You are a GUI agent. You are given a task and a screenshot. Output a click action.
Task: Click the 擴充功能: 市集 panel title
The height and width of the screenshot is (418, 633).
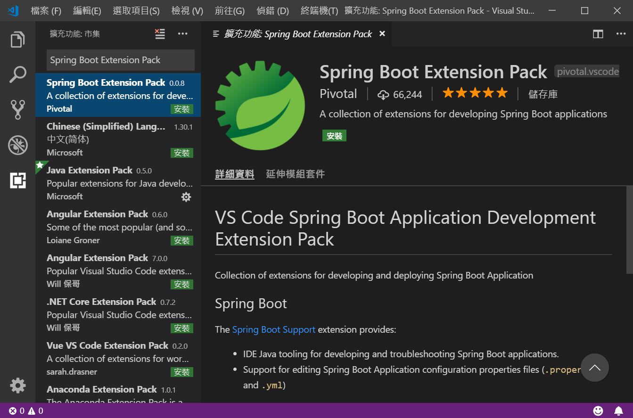point(75,34)
